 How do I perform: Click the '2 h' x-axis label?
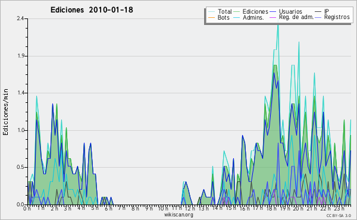(54, 209)
